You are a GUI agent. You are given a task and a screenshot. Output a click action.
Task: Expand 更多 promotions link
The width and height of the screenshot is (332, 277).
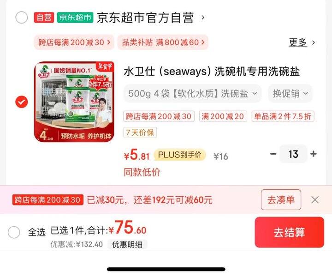pos(302,42)
